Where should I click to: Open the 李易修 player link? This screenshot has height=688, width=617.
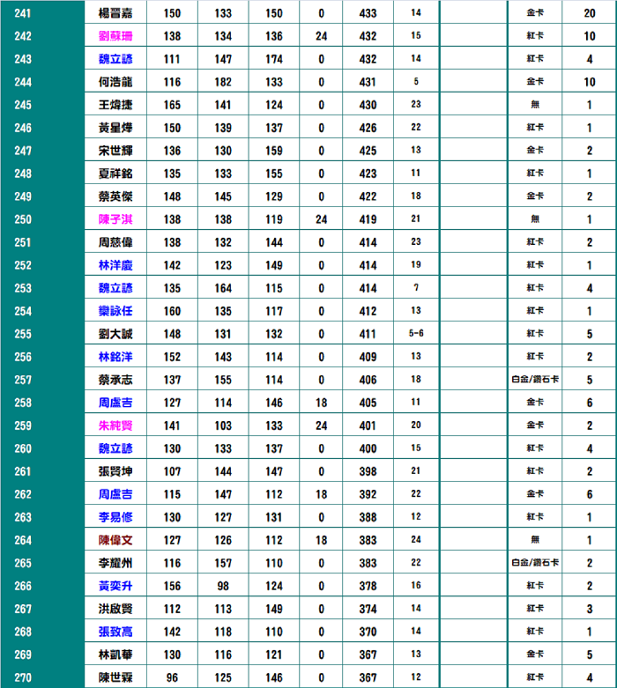[x=115, y=516]
